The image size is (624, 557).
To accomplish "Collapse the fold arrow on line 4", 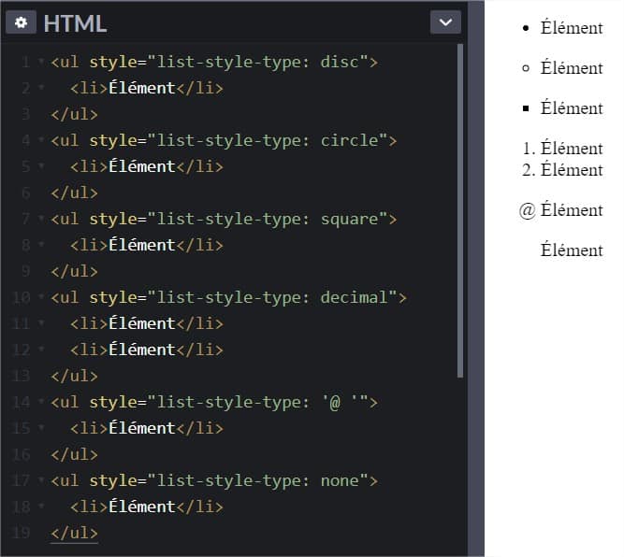I will (x=41, y=141).
